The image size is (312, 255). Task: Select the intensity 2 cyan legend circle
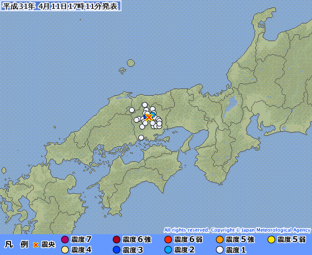point(168,250)
